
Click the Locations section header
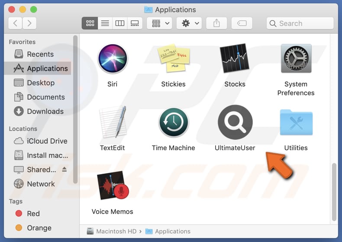[23, 129]
